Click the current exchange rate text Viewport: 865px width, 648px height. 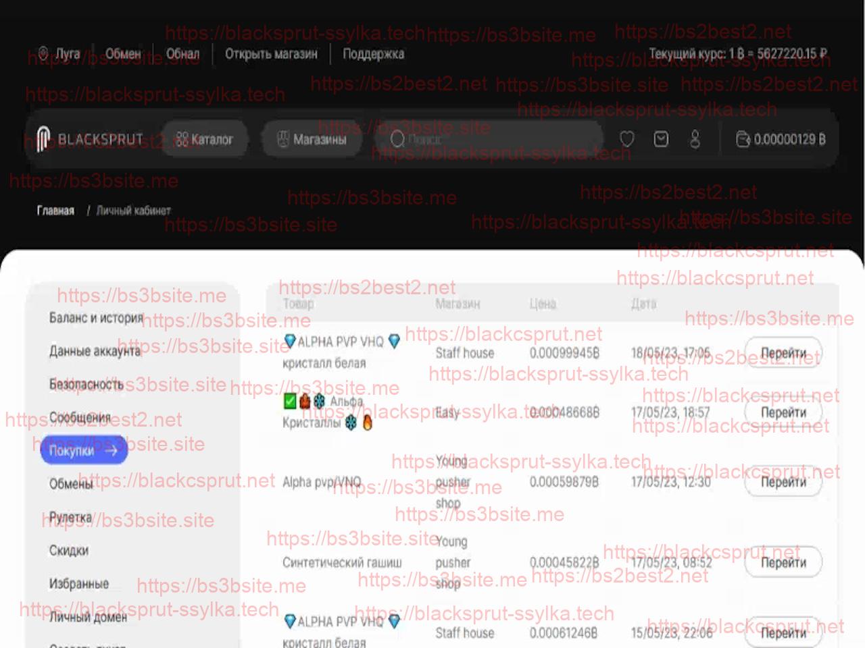pos(738,53)
